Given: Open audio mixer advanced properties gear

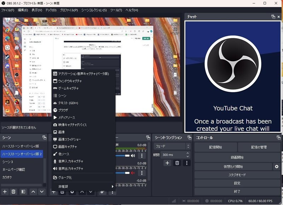Looking at the screenshot, I should 102,192.
